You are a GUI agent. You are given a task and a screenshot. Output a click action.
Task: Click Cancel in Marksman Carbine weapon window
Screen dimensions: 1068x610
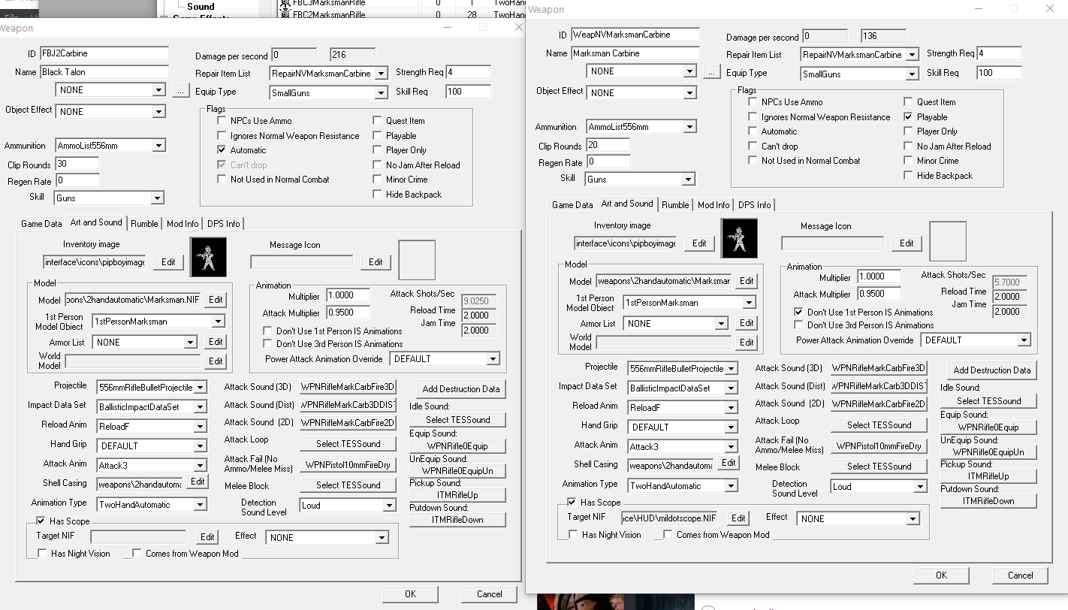point(1020,575)
